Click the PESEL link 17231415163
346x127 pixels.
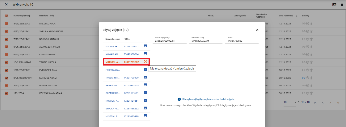point(131,85)
